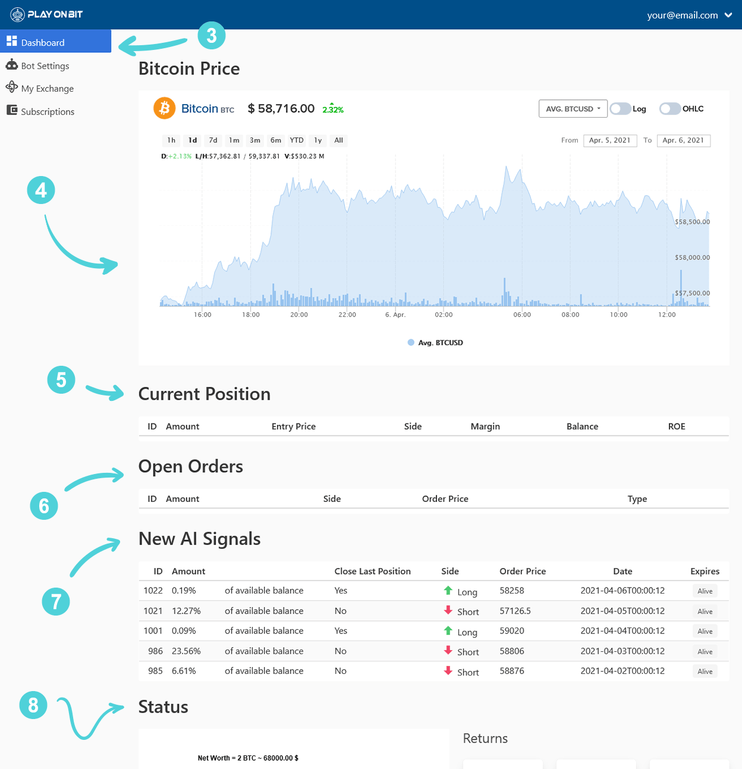
Task: Open Bot Settings from the sidebar
Action: [x=45, y=65]
